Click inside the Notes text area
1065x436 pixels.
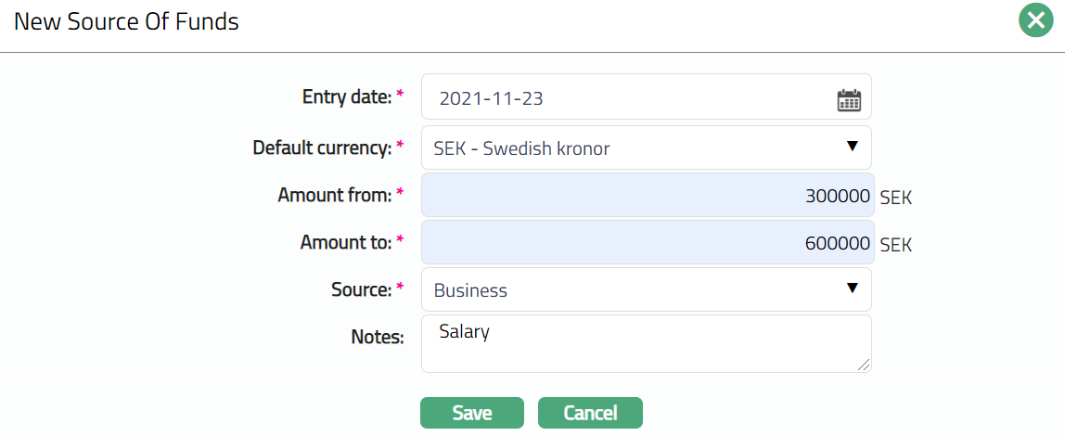pyautogui.click(x=646, y=343)
